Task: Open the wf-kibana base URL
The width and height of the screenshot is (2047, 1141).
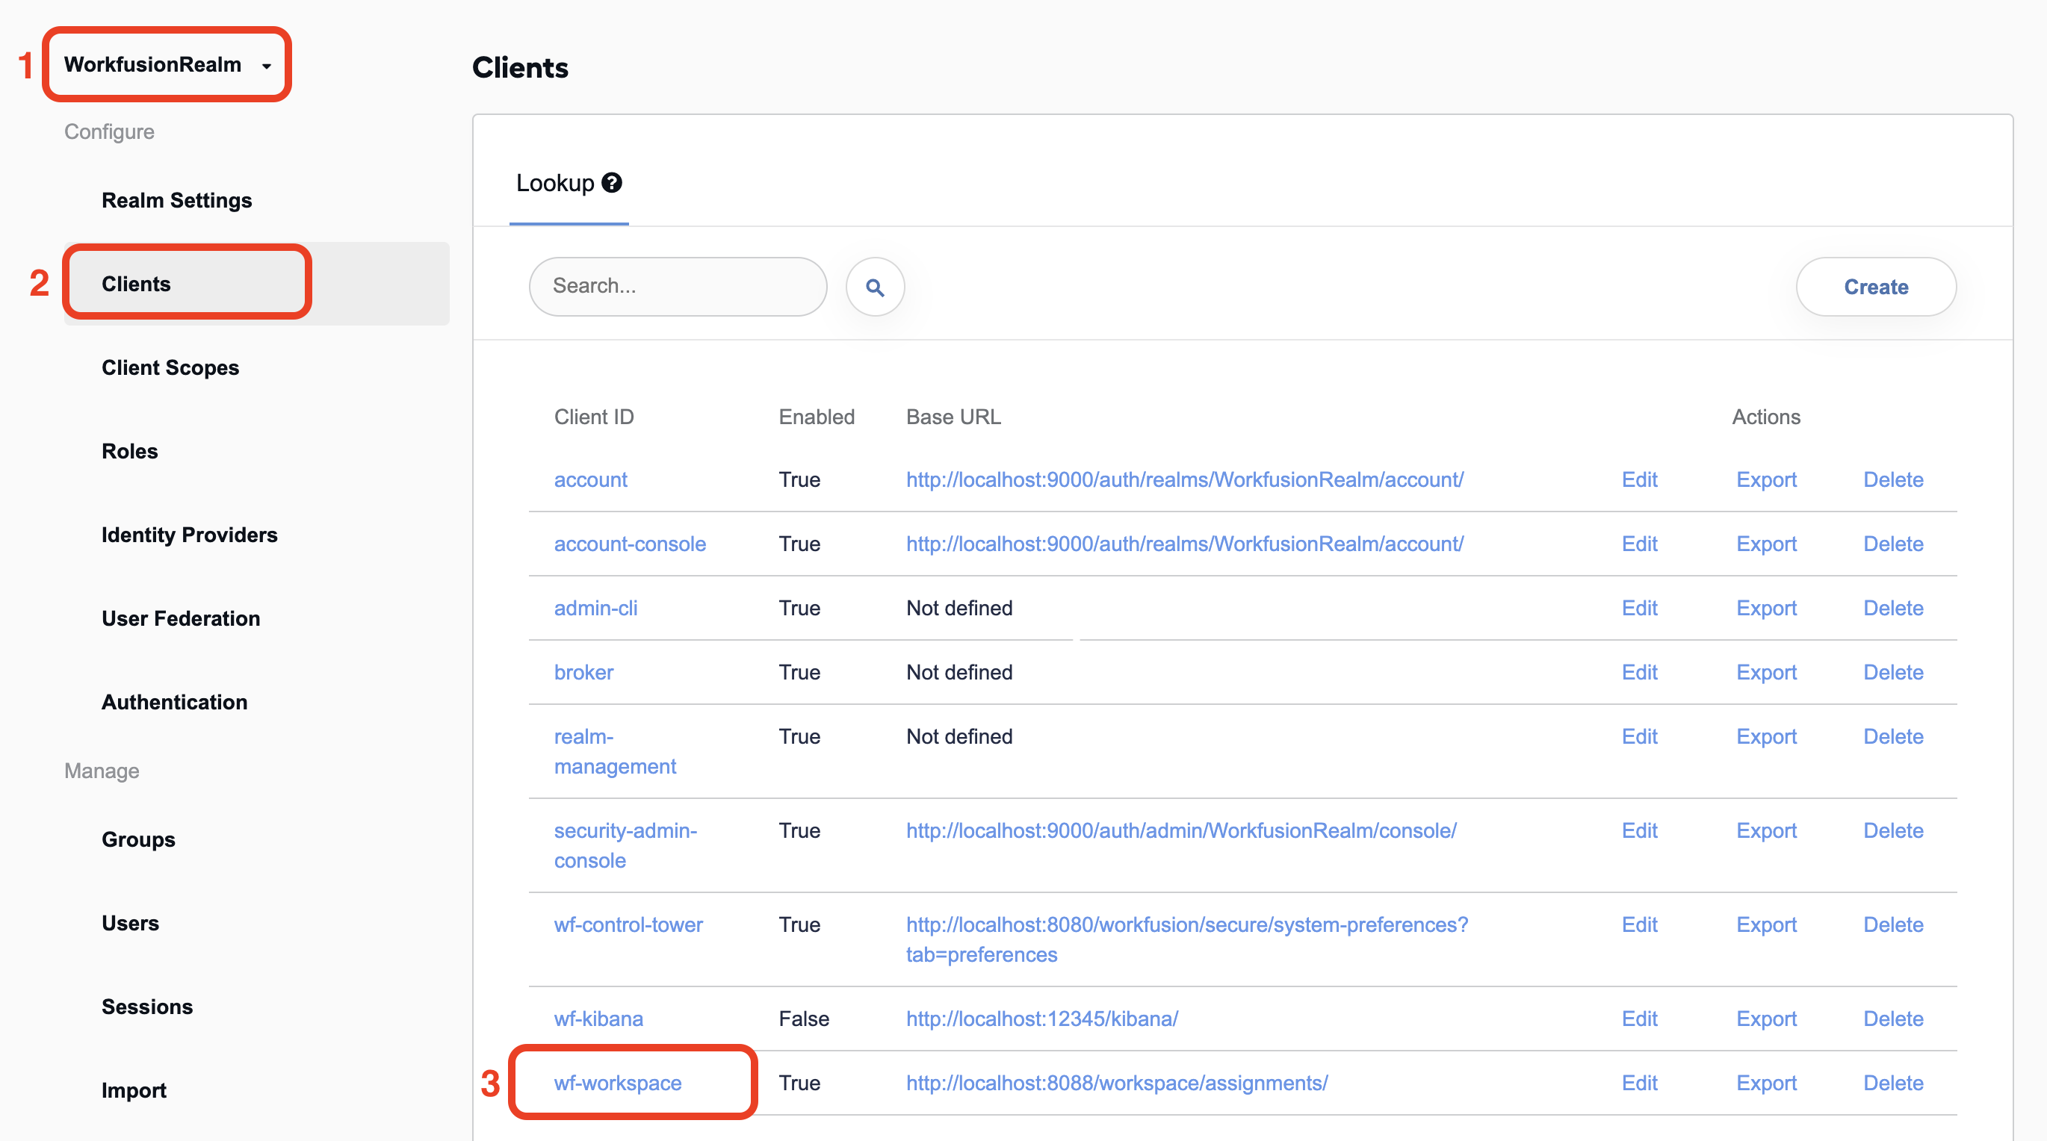Action: click(1041, 1019)
